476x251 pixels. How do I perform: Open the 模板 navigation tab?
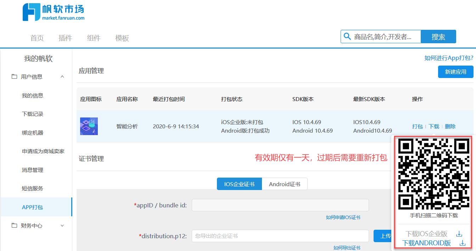[122, 38]
